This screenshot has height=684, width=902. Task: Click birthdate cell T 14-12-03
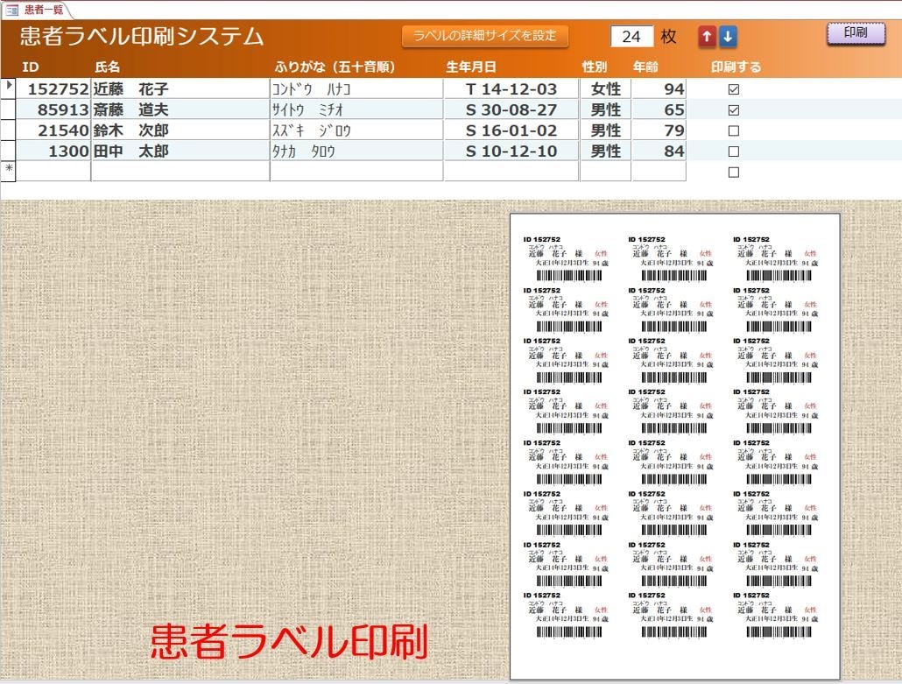click(511, 88)
